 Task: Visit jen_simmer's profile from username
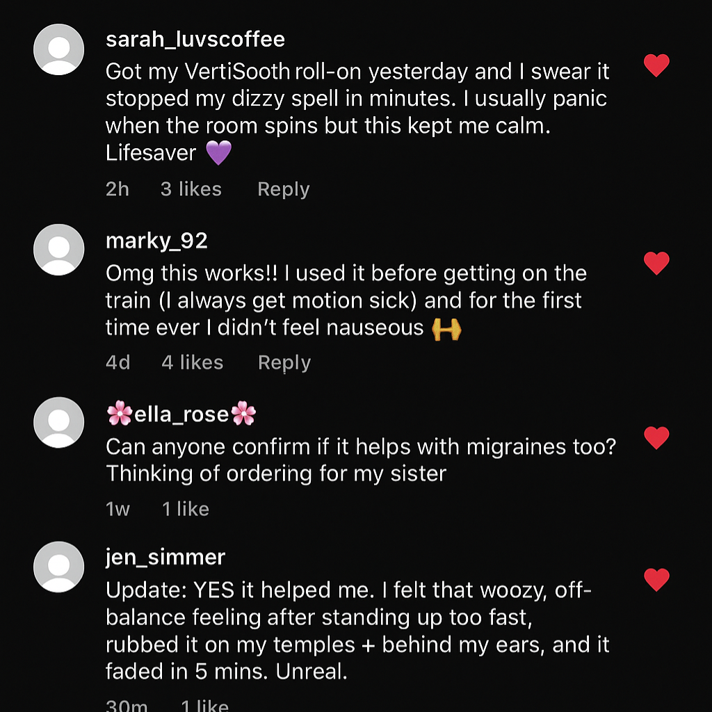165,557
